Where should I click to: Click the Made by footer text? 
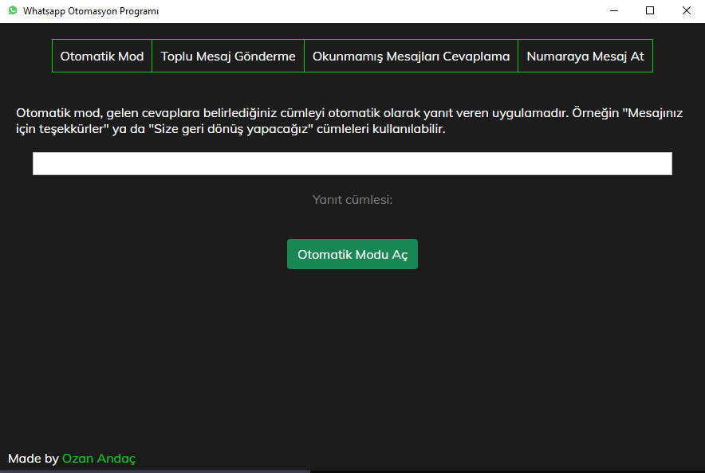(x=33, y=459)
